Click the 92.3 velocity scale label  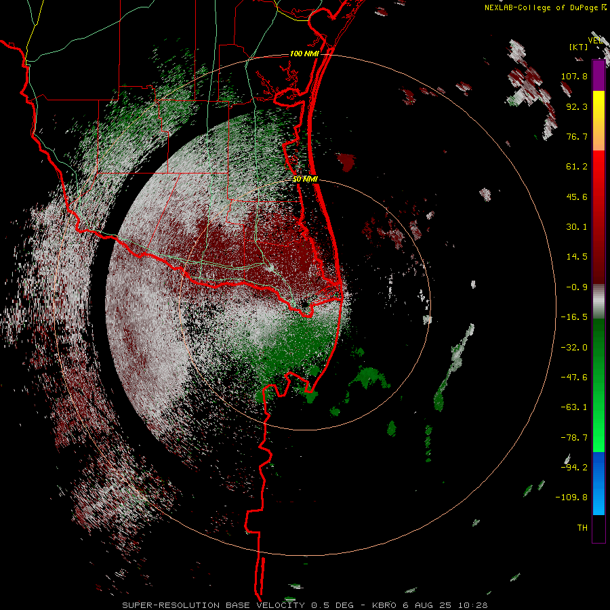coord(577,106)
